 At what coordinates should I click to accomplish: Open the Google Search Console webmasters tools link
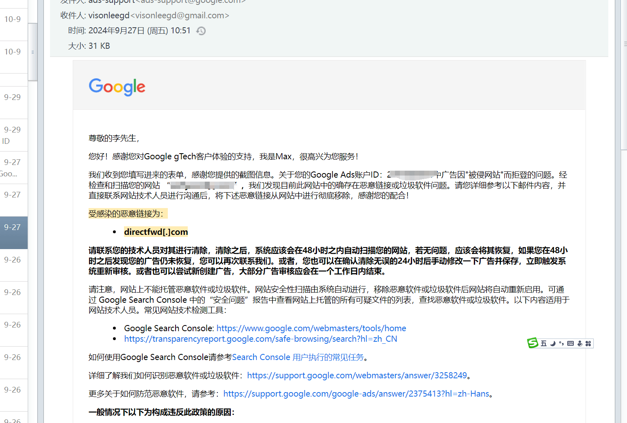tap(311, 328)
